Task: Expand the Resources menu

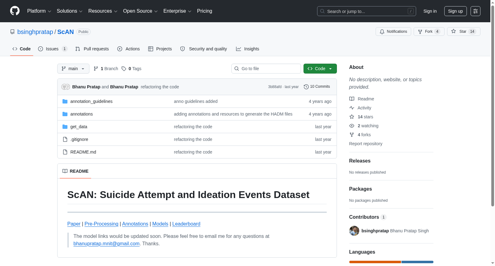Action: click(x=103, y=11)
